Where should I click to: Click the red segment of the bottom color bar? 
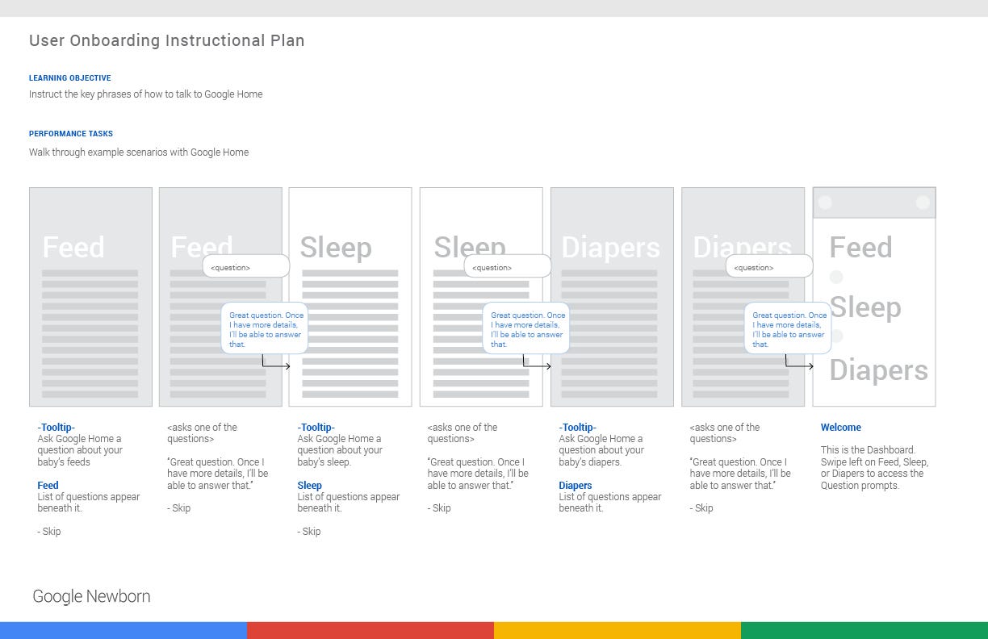click(x=370, y=630)
